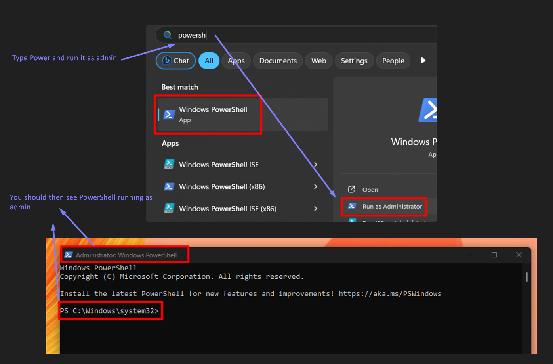Image resolution: width=553 pixels, height=364 pixels.
Task: Open the Windows PowerShell best match result
Action: 243,115
